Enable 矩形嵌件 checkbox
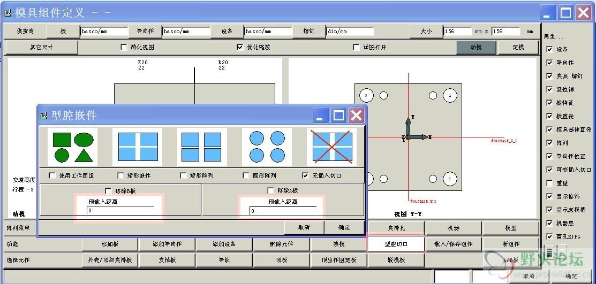This screenshot has height=284, width=596. (x=120, y=175)
